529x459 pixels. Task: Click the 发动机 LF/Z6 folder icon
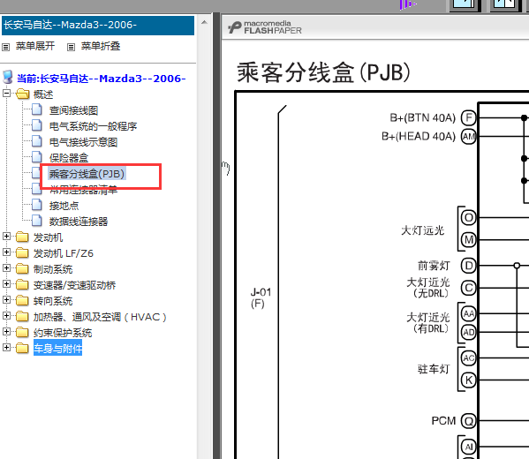[22, 253]
